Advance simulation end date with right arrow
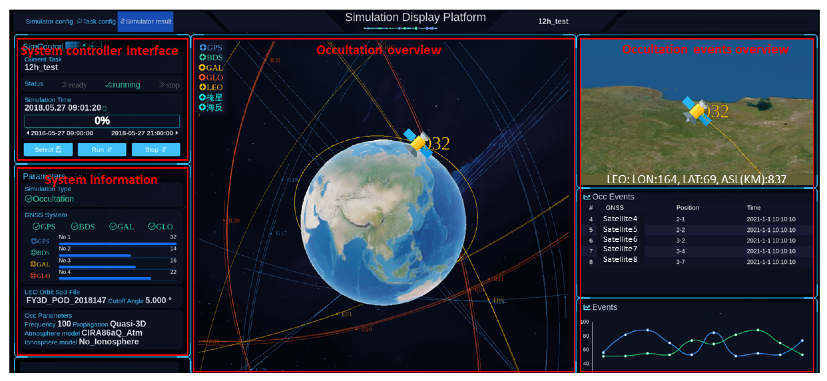 [x=177, y=133]
